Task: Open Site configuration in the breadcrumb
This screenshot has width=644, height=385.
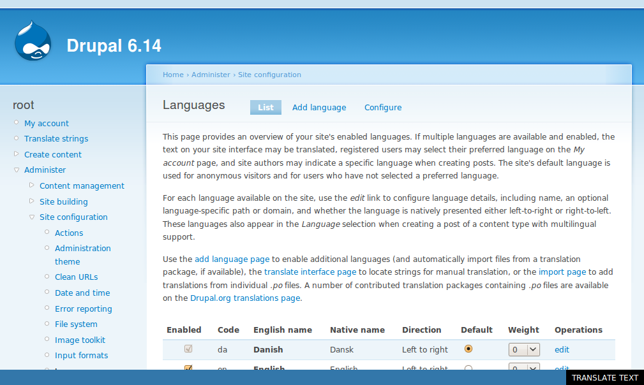Action: pos(269,75)
